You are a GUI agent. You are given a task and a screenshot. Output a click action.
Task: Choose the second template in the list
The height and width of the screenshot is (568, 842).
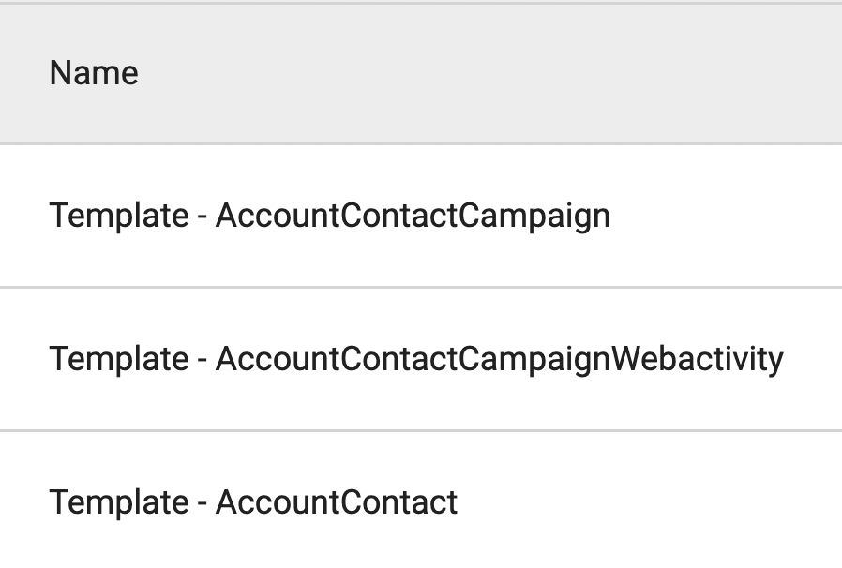[415, 359]
